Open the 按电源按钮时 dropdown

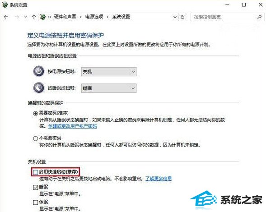point(109,72)
